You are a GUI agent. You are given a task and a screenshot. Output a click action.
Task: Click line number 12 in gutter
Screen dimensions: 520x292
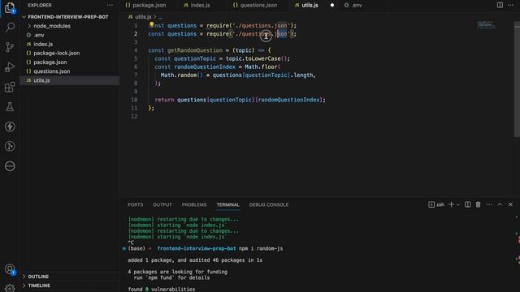click(134, 116)
